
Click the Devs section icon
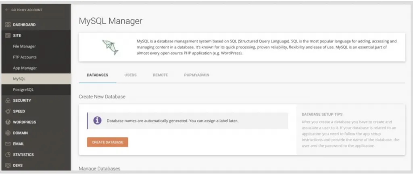8,166
